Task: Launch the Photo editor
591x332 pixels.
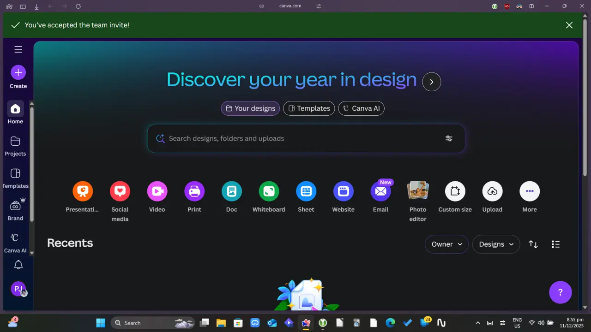Action: point(418,191)
